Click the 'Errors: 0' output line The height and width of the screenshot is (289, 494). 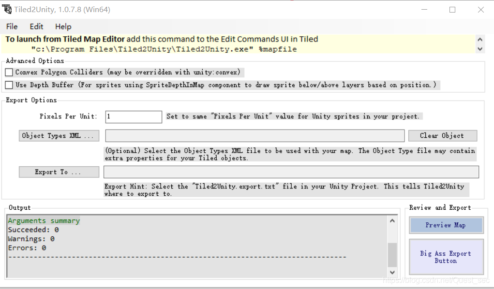(x=27, y=248)
